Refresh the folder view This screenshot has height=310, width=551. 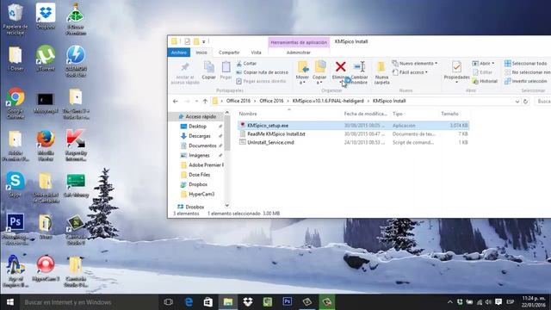[x=525, y=102]
